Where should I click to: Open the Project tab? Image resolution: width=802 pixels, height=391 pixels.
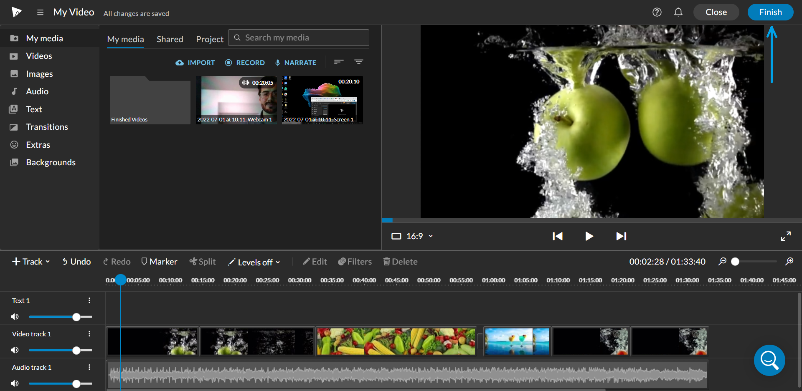coord(209,39)
